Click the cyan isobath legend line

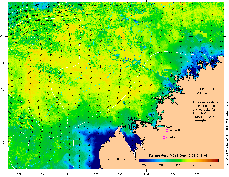tap(112, 162)
